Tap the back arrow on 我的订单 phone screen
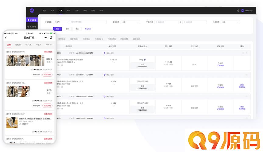The image size is (263, 152). click(6, 38)
